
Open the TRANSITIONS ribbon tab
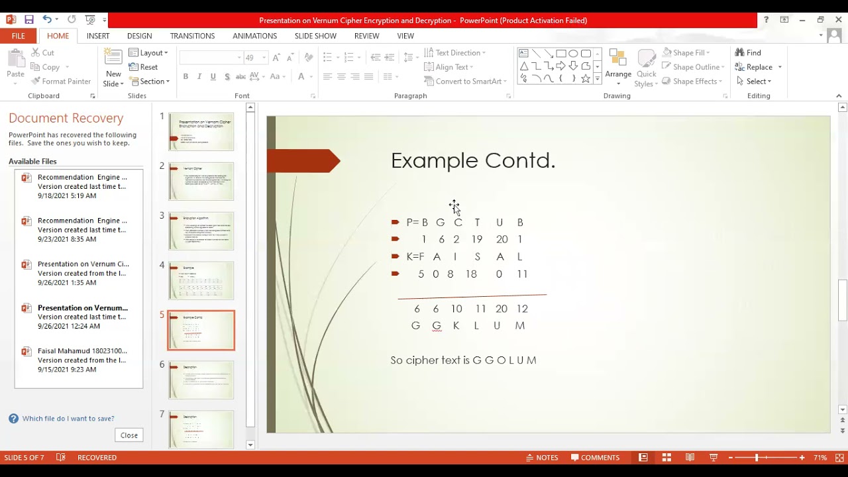click(x=192, y=36)
